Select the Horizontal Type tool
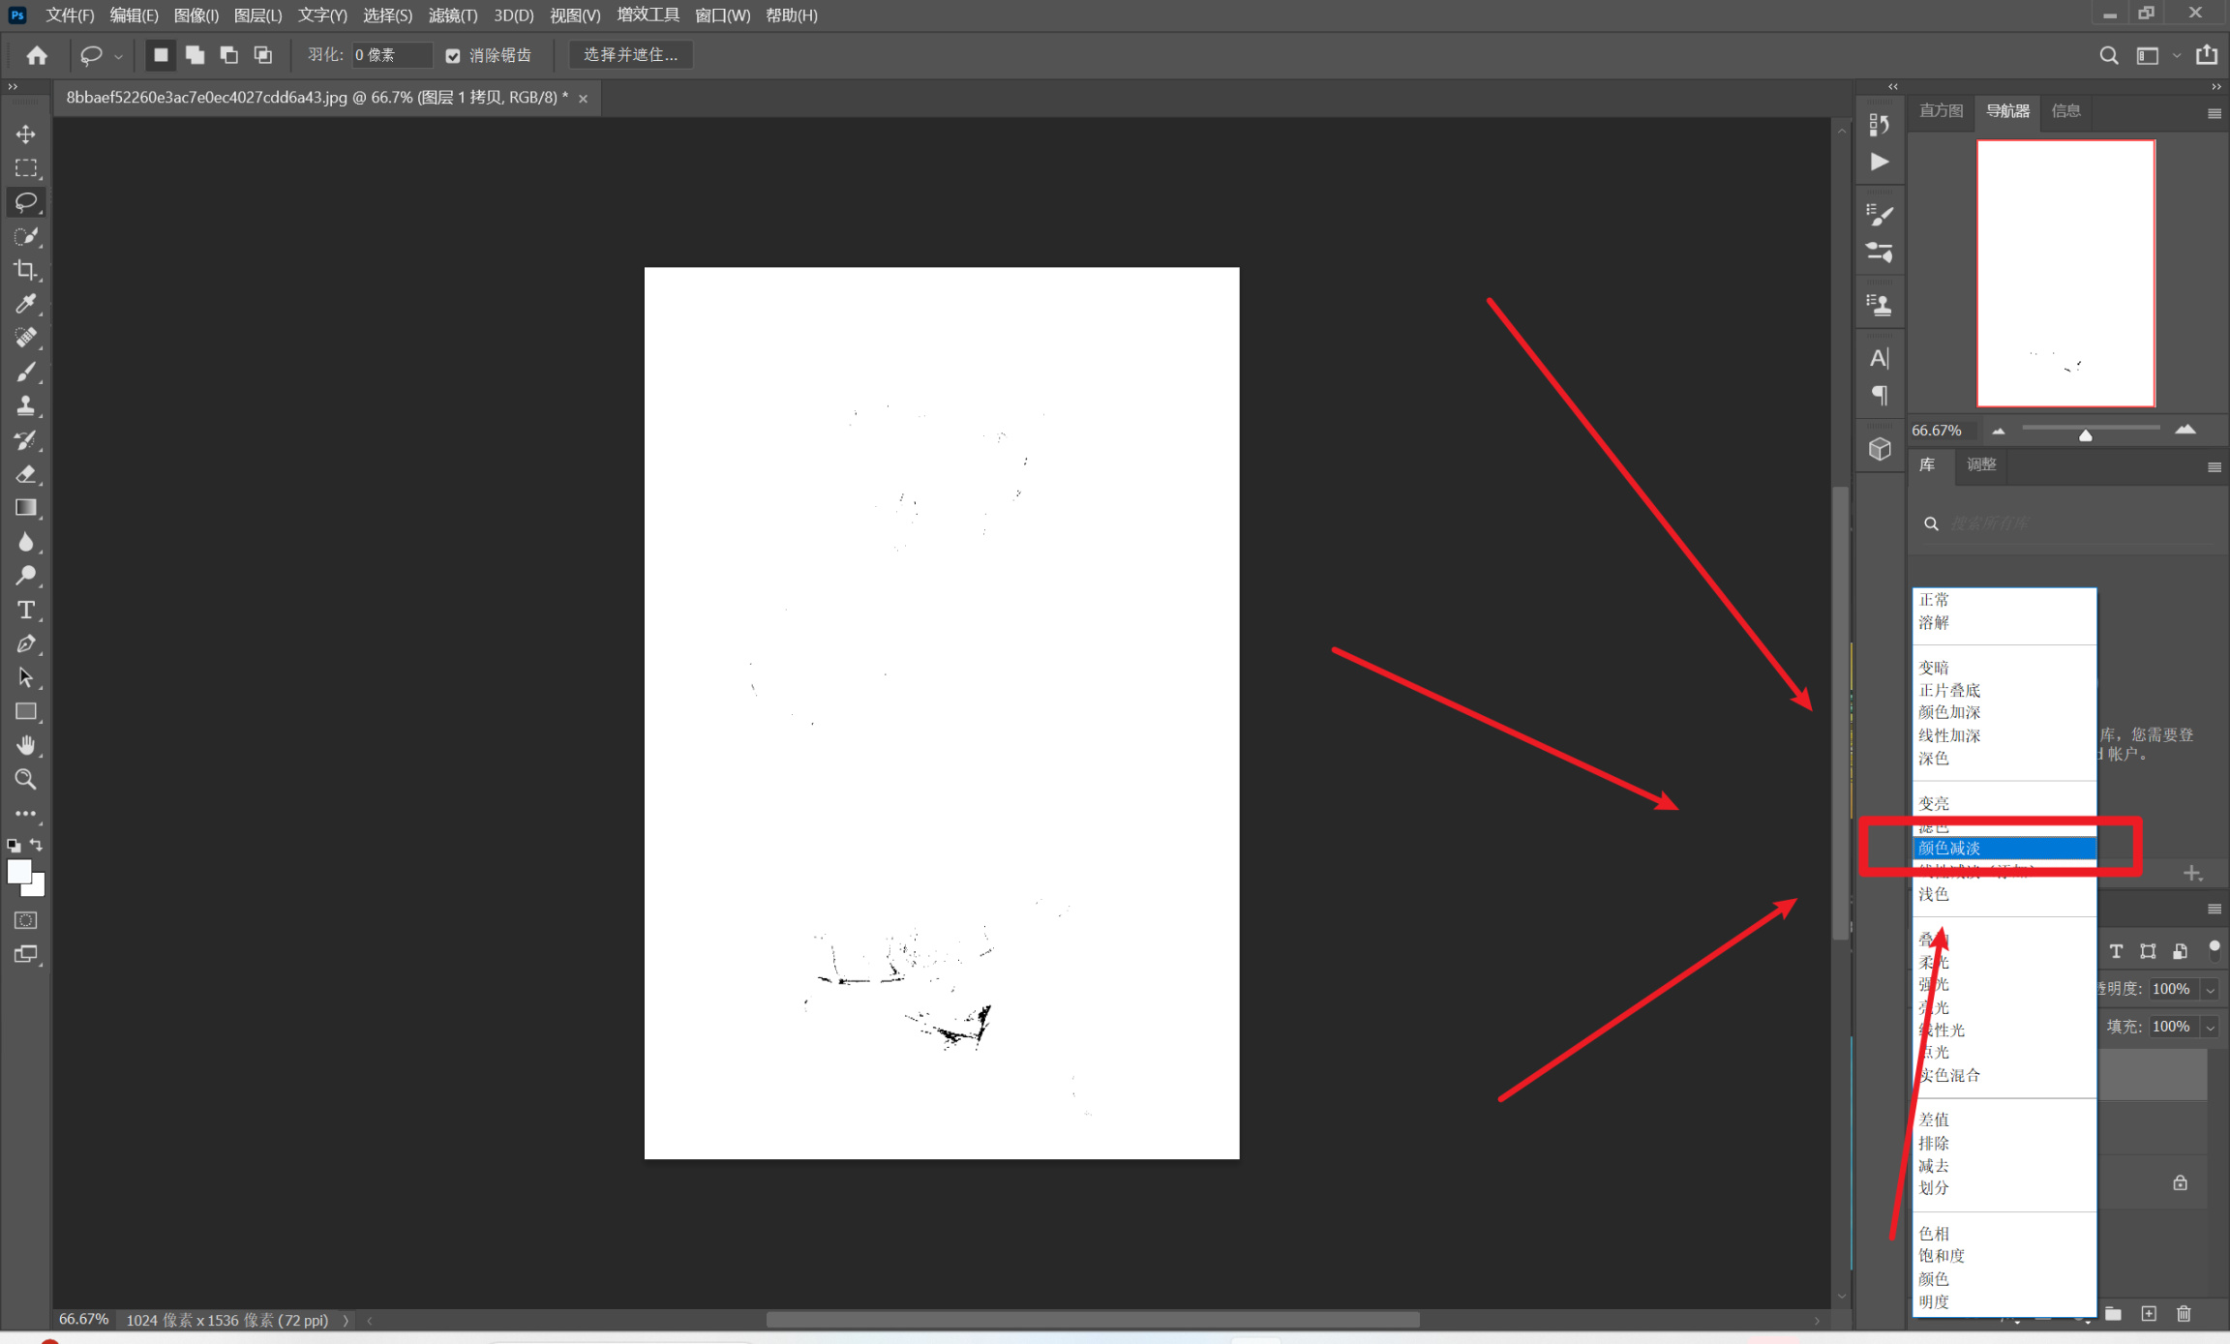This screenshot has width=2230, height=1344. (x=26, y=610)
